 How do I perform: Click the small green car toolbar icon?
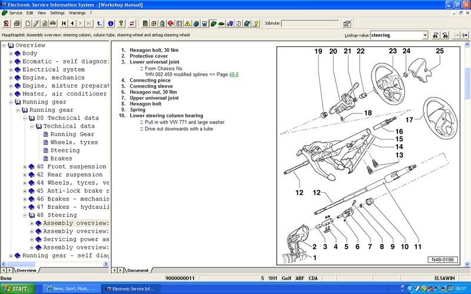tap(221, 24)
